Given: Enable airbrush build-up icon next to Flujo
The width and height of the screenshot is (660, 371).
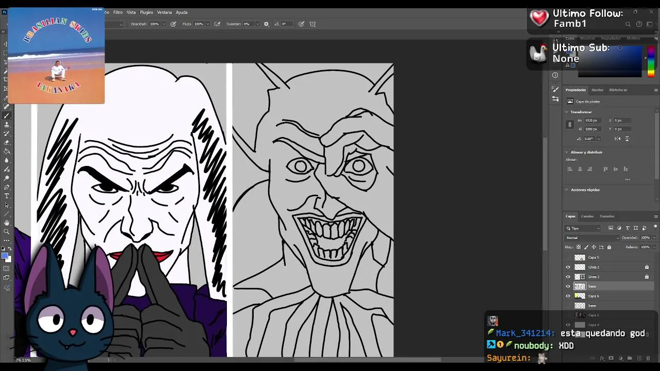Looking at the screenshot, I should 218,24.
